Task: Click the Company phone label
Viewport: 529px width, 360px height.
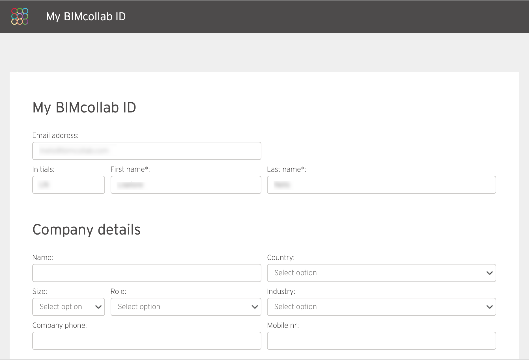Action: point(60,325)
